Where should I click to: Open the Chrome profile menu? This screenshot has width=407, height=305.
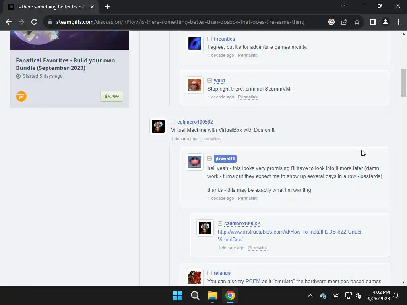click(386, 22)
